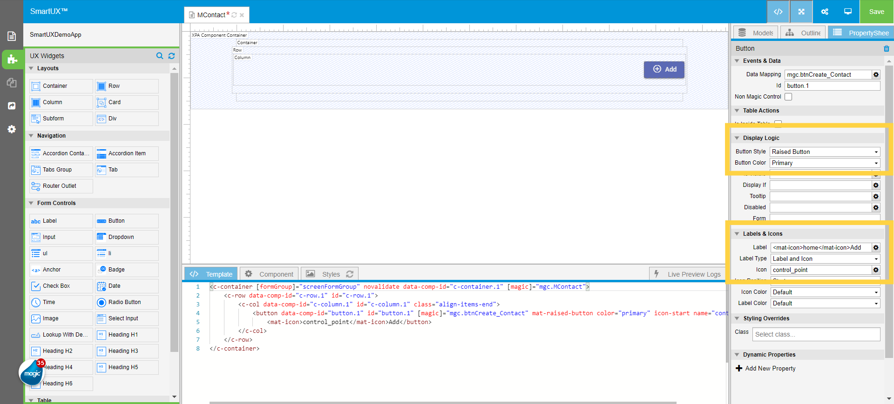Click the Add button on canvas
Screen dimensions: 894x404
(664, 69)
